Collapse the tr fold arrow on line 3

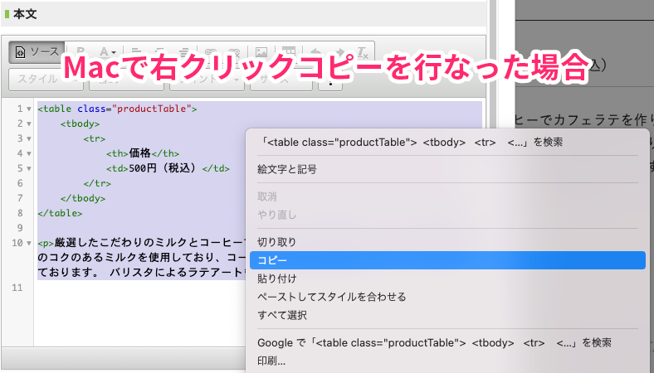pos(30,138)
